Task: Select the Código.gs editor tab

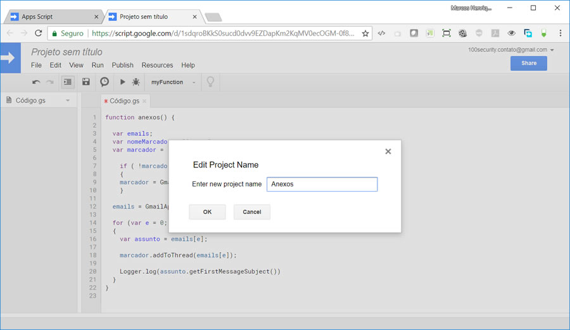Action: tap(124, 101)
